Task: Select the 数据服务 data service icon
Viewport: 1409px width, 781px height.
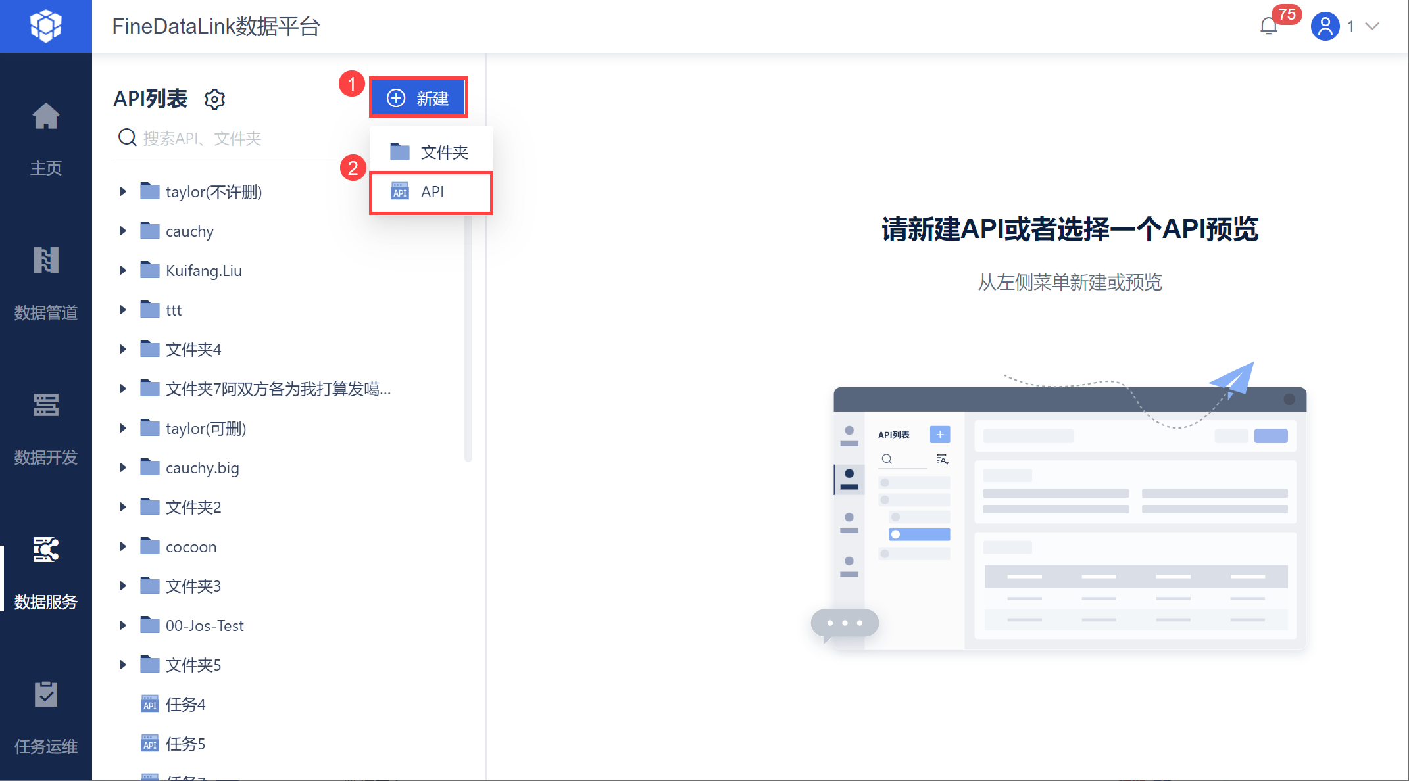Action: (46, 550)
